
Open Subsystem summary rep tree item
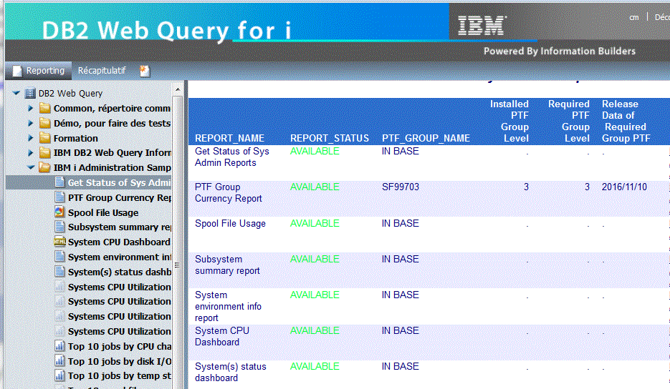pos(120,227)
